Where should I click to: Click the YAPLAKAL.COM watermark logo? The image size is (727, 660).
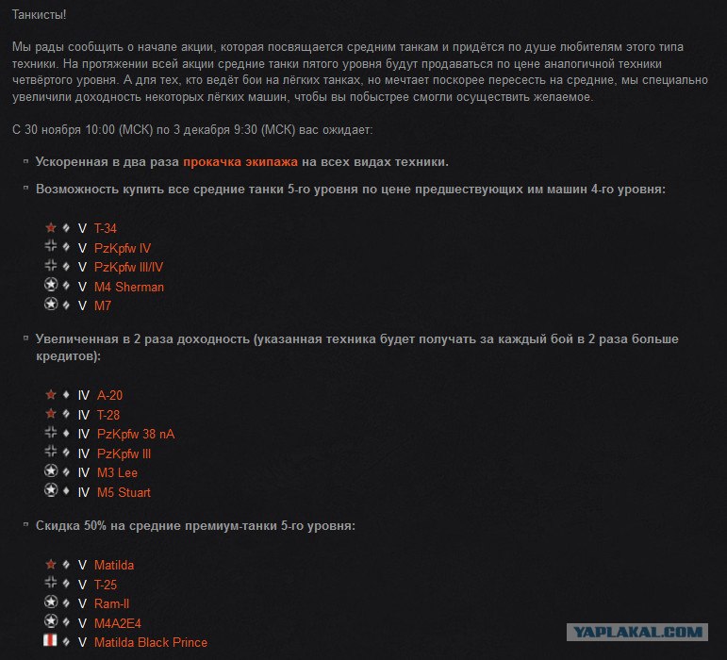[637, 633]
